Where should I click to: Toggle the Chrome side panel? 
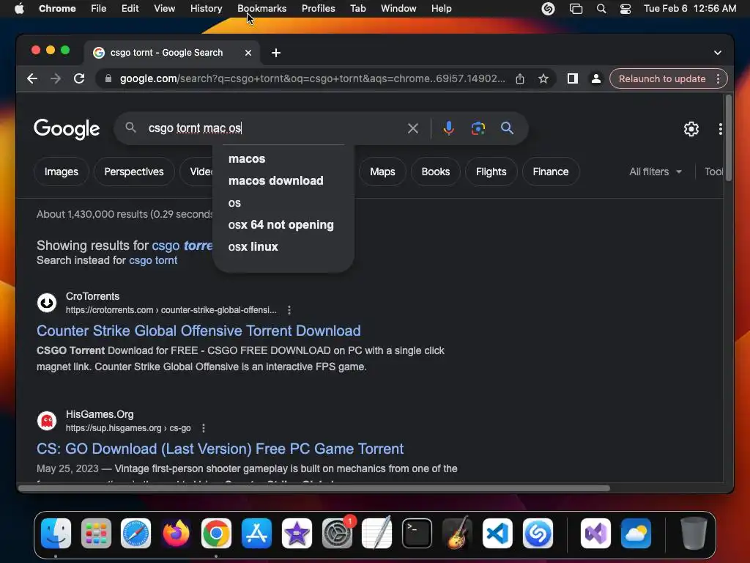(x=573, y=78)
